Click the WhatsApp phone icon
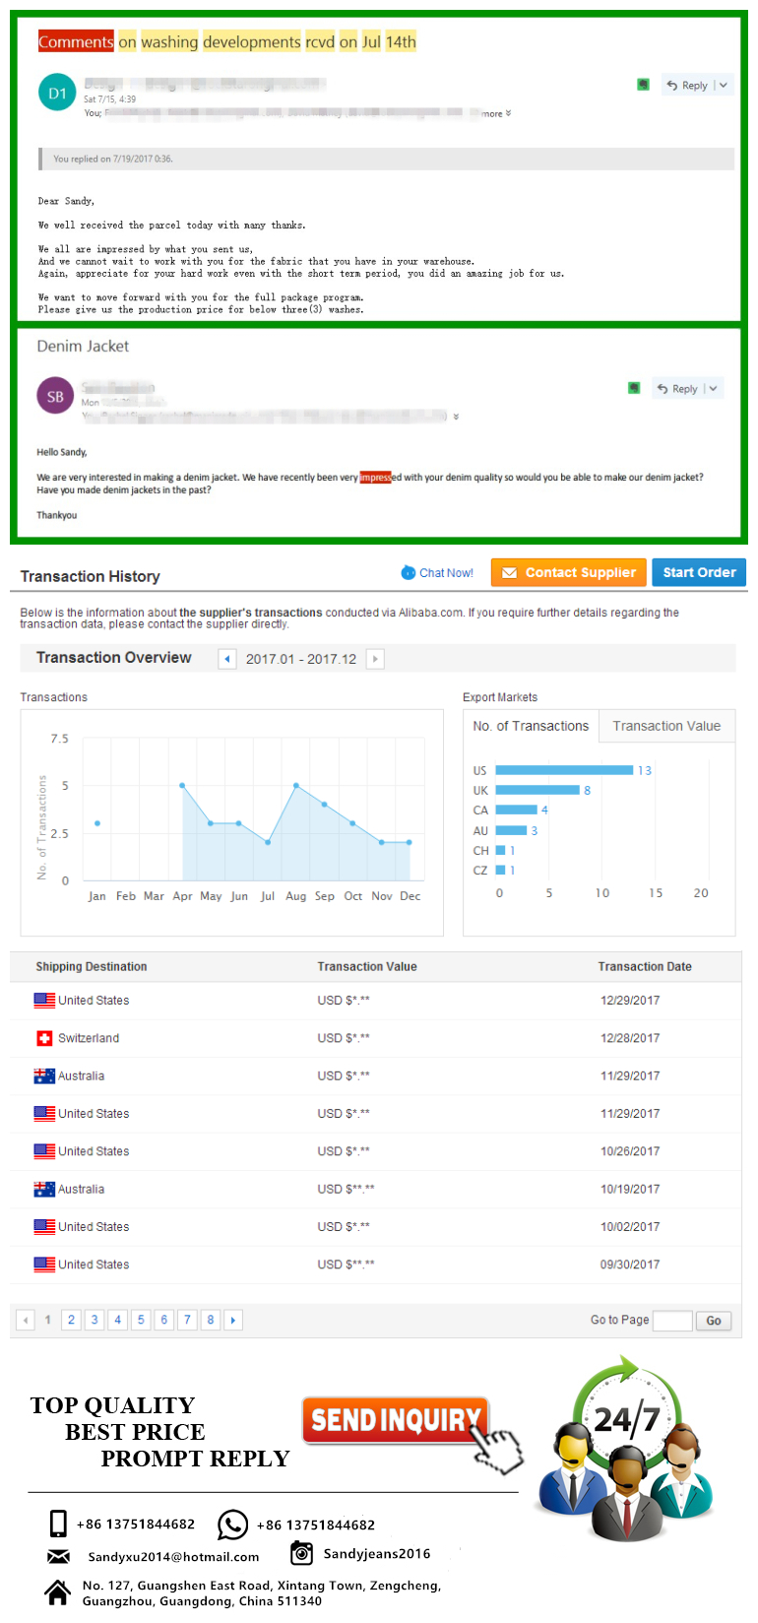758x1623 pixels. [x=232, y=1525]
